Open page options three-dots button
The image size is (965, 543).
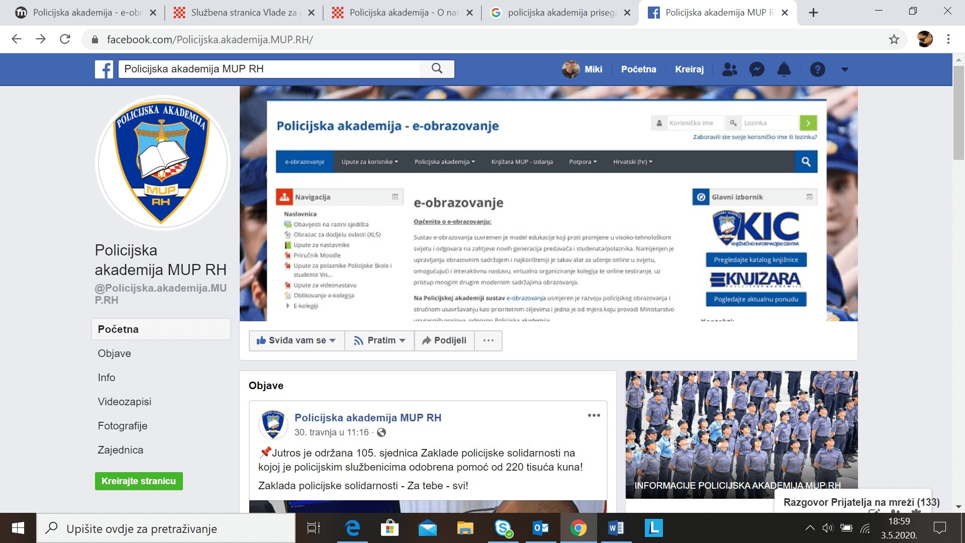pos(488,340)
